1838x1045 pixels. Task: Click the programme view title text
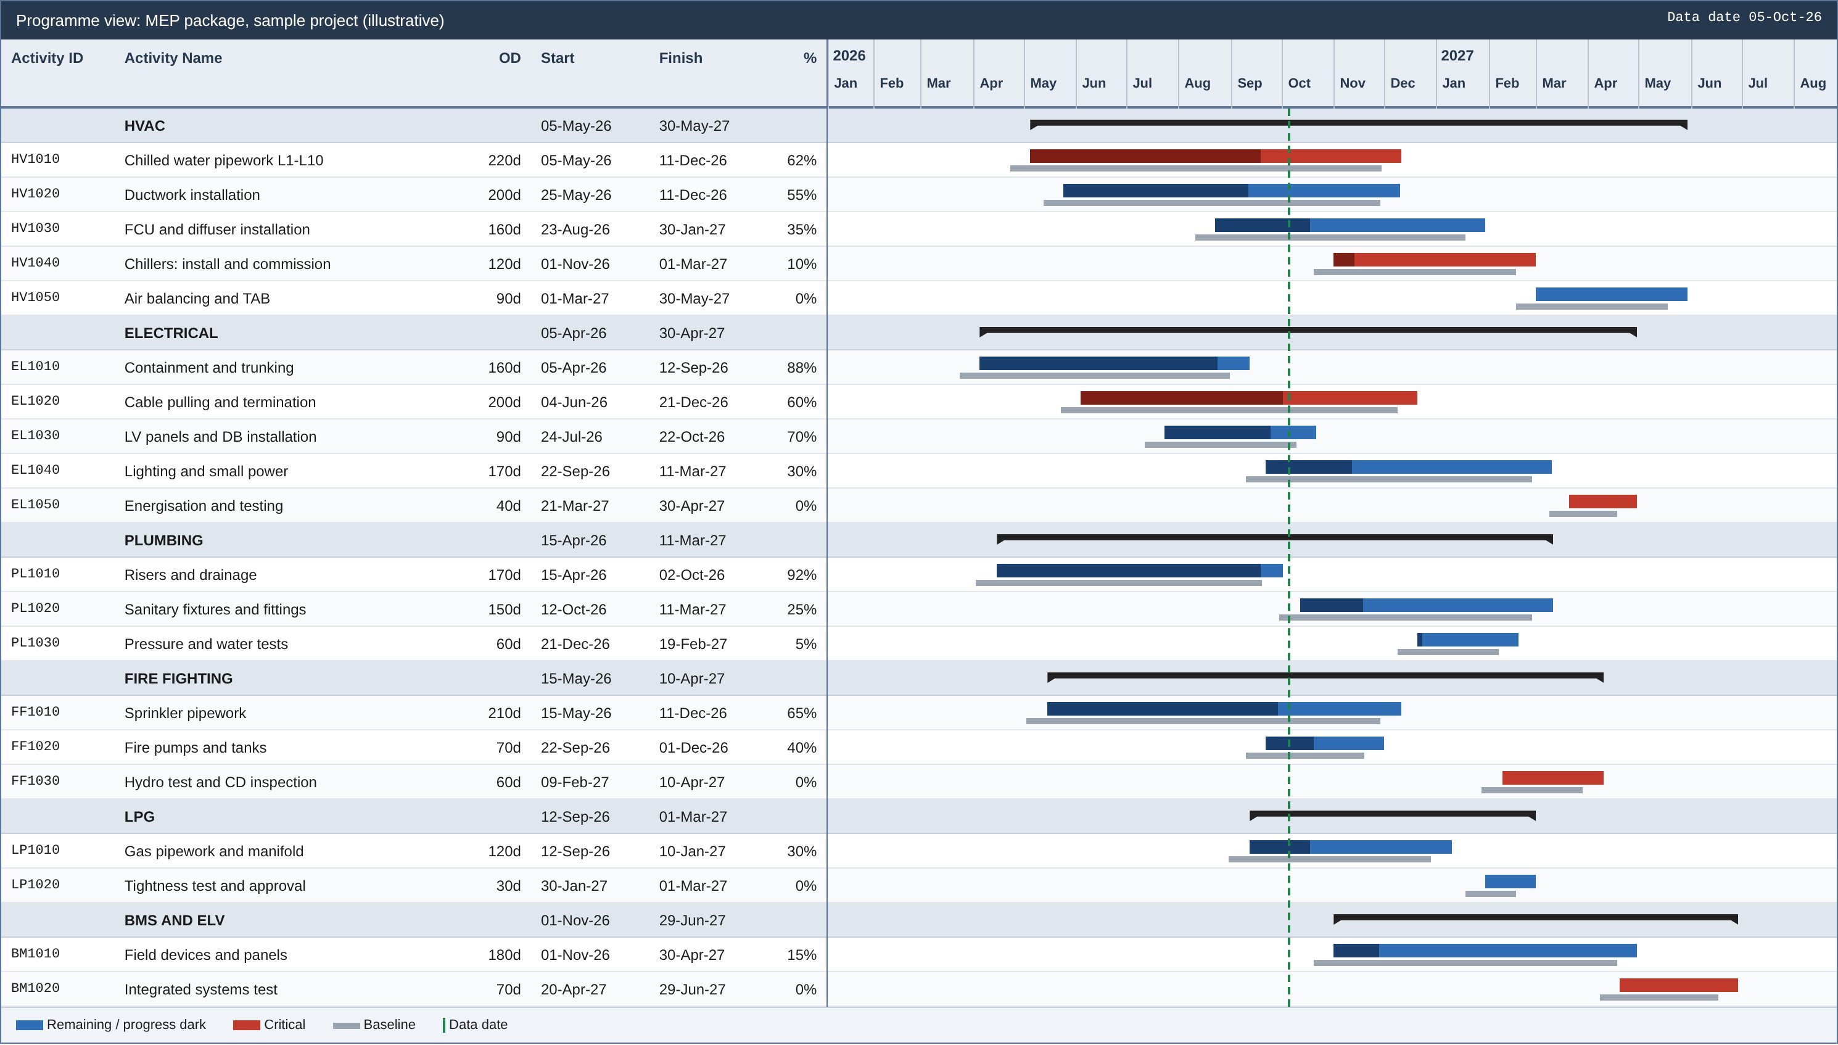[229, 20]
